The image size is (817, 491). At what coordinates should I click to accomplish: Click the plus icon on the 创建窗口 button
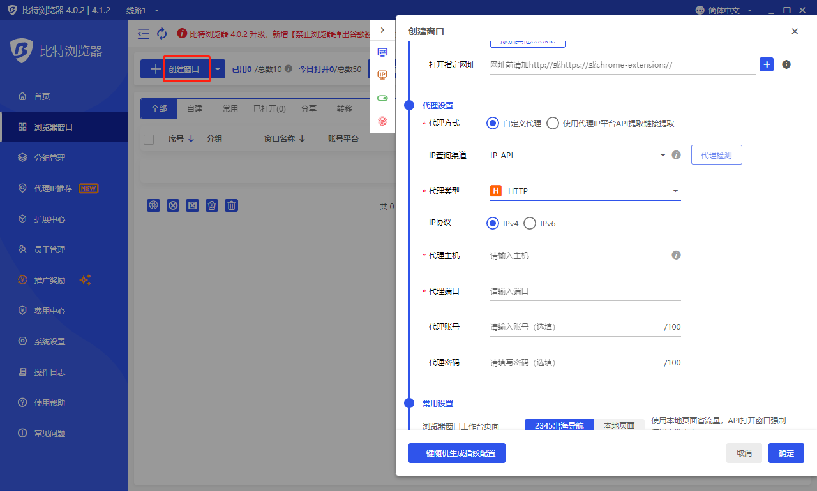[155, 69]
